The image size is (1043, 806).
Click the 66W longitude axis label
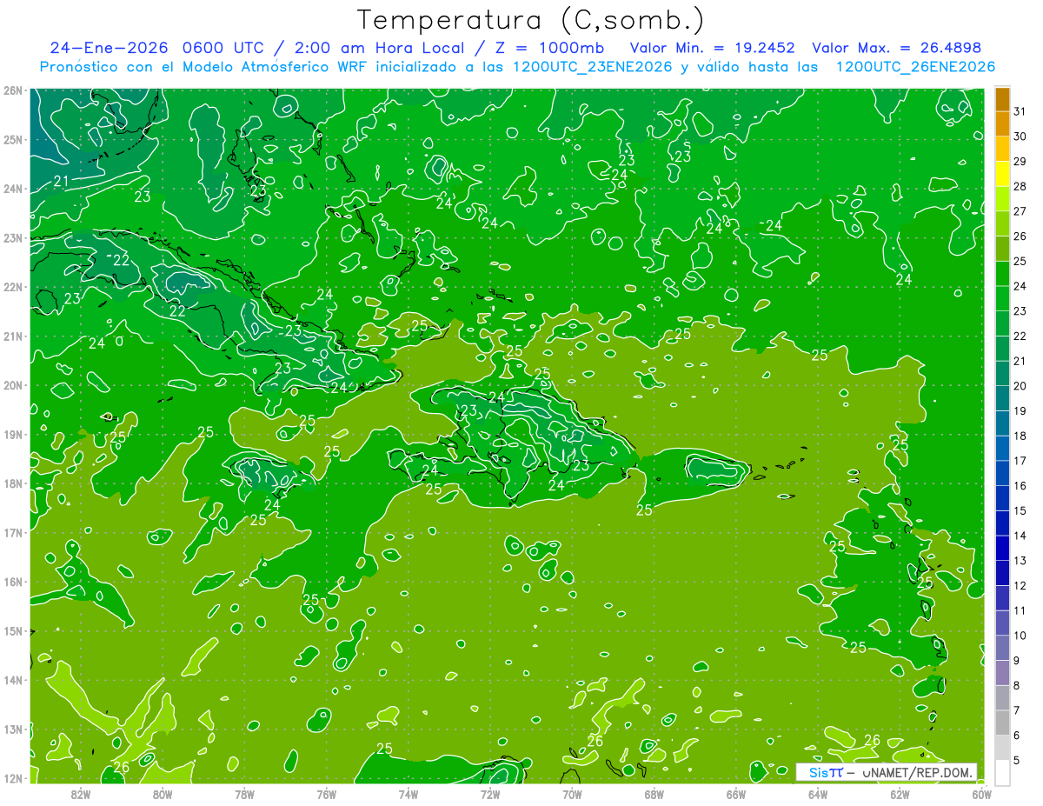pyautogui.click(x=736, y=794)
